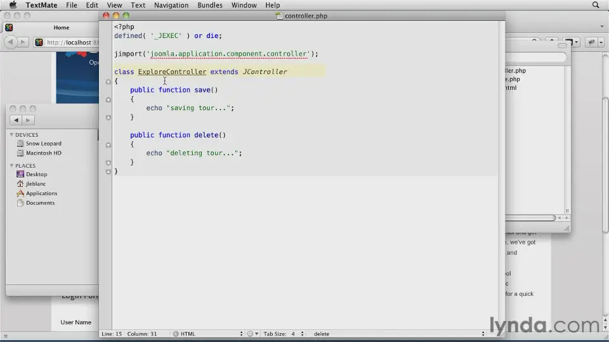Click the User Name label in login form

point(75,322)
